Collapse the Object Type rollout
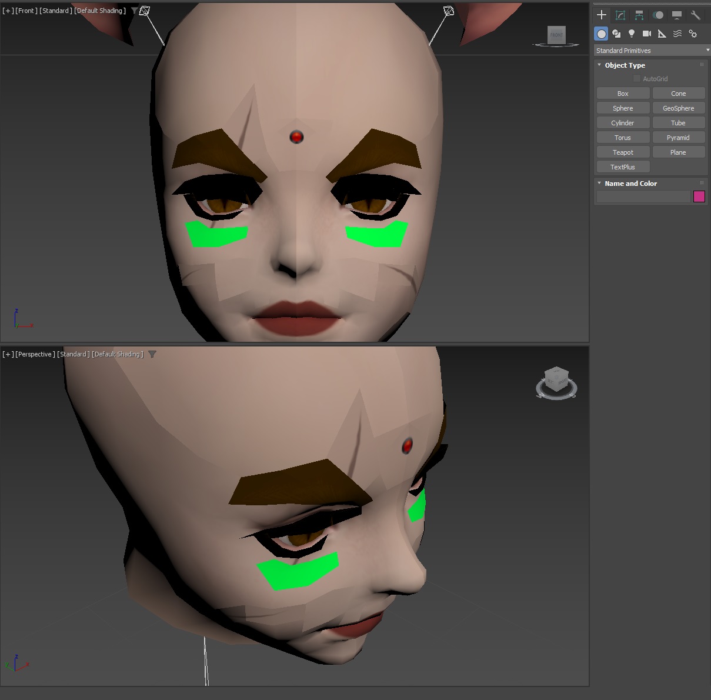This screenshot has height=700, width=711. [x=599, y=65]
